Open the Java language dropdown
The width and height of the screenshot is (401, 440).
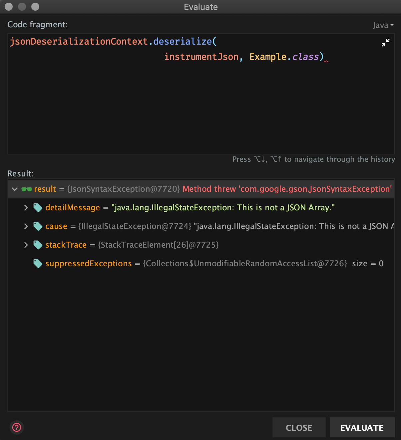coord(383,25)
